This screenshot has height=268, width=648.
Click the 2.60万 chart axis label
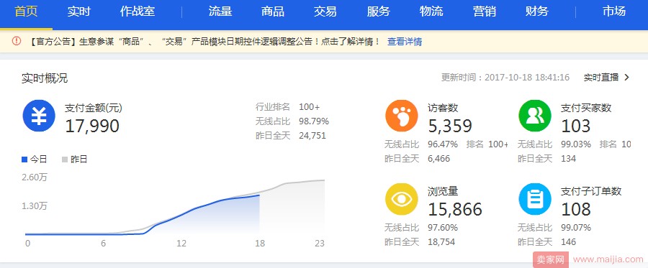[35, 177]
